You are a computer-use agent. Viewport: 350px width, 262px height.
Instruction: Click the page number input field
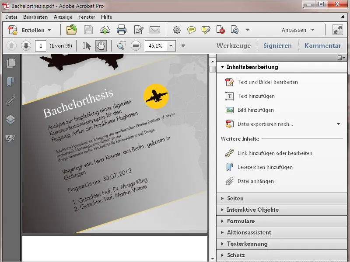tap(41, 46)
